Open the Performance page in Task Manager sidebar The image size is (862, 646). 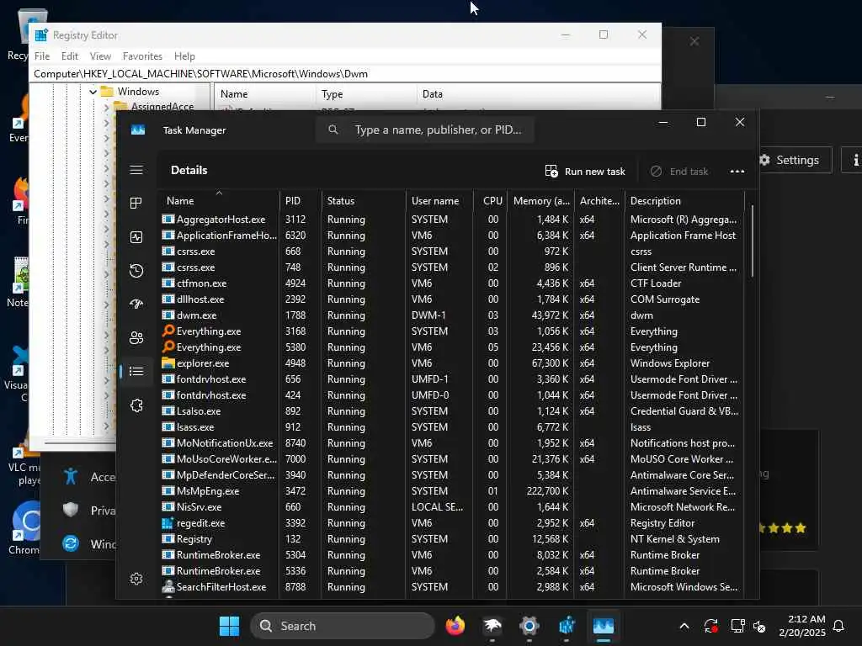point(136,236)
